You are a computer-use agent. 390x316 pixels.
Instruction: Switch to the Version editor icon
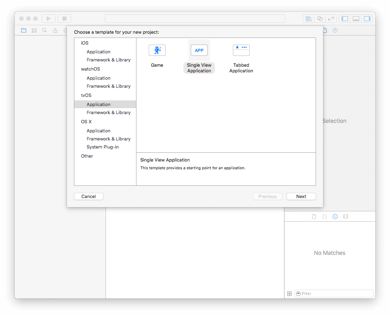[331, 19]
